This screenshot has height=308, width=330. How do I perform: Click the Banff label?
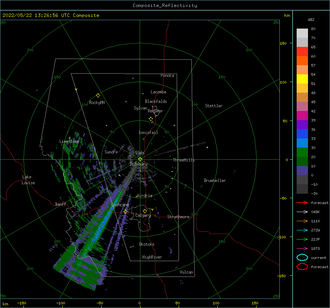(x=60, y=204)
